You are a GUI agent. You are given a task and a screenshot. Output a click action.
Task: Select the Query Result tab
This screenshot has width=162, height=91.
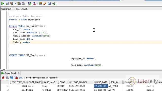click(10, 73)
